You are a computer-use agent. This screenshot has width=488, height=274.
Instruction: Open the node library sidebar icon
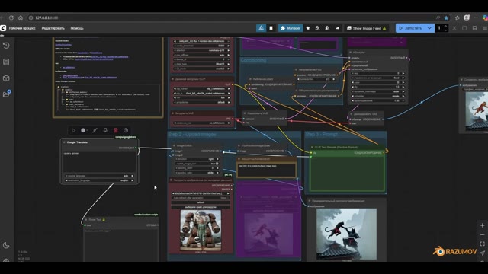[x=6, y=62]
